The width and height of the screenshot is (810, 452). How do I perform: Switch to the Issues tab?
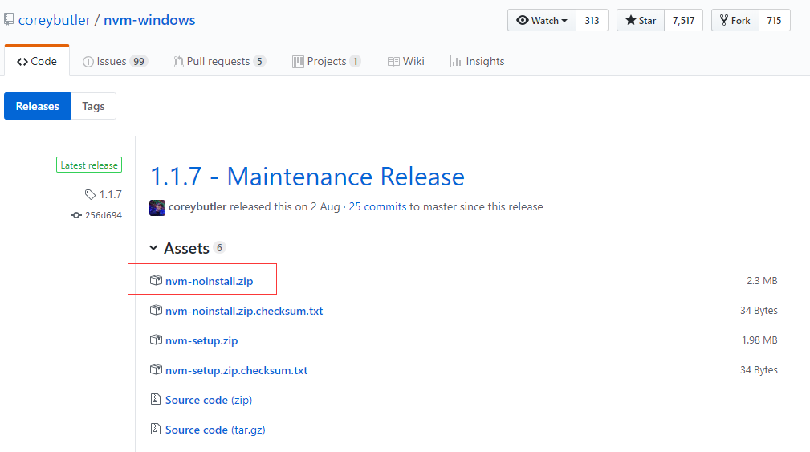tap(115, 62)
